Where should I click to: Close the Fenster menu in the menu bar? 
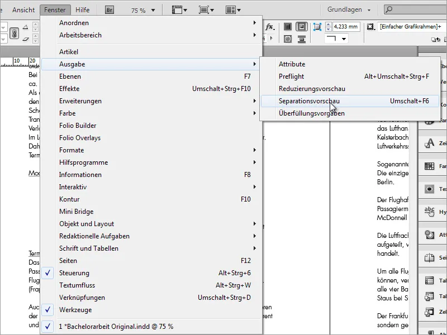pyautogui.click(x=55, y=10)
